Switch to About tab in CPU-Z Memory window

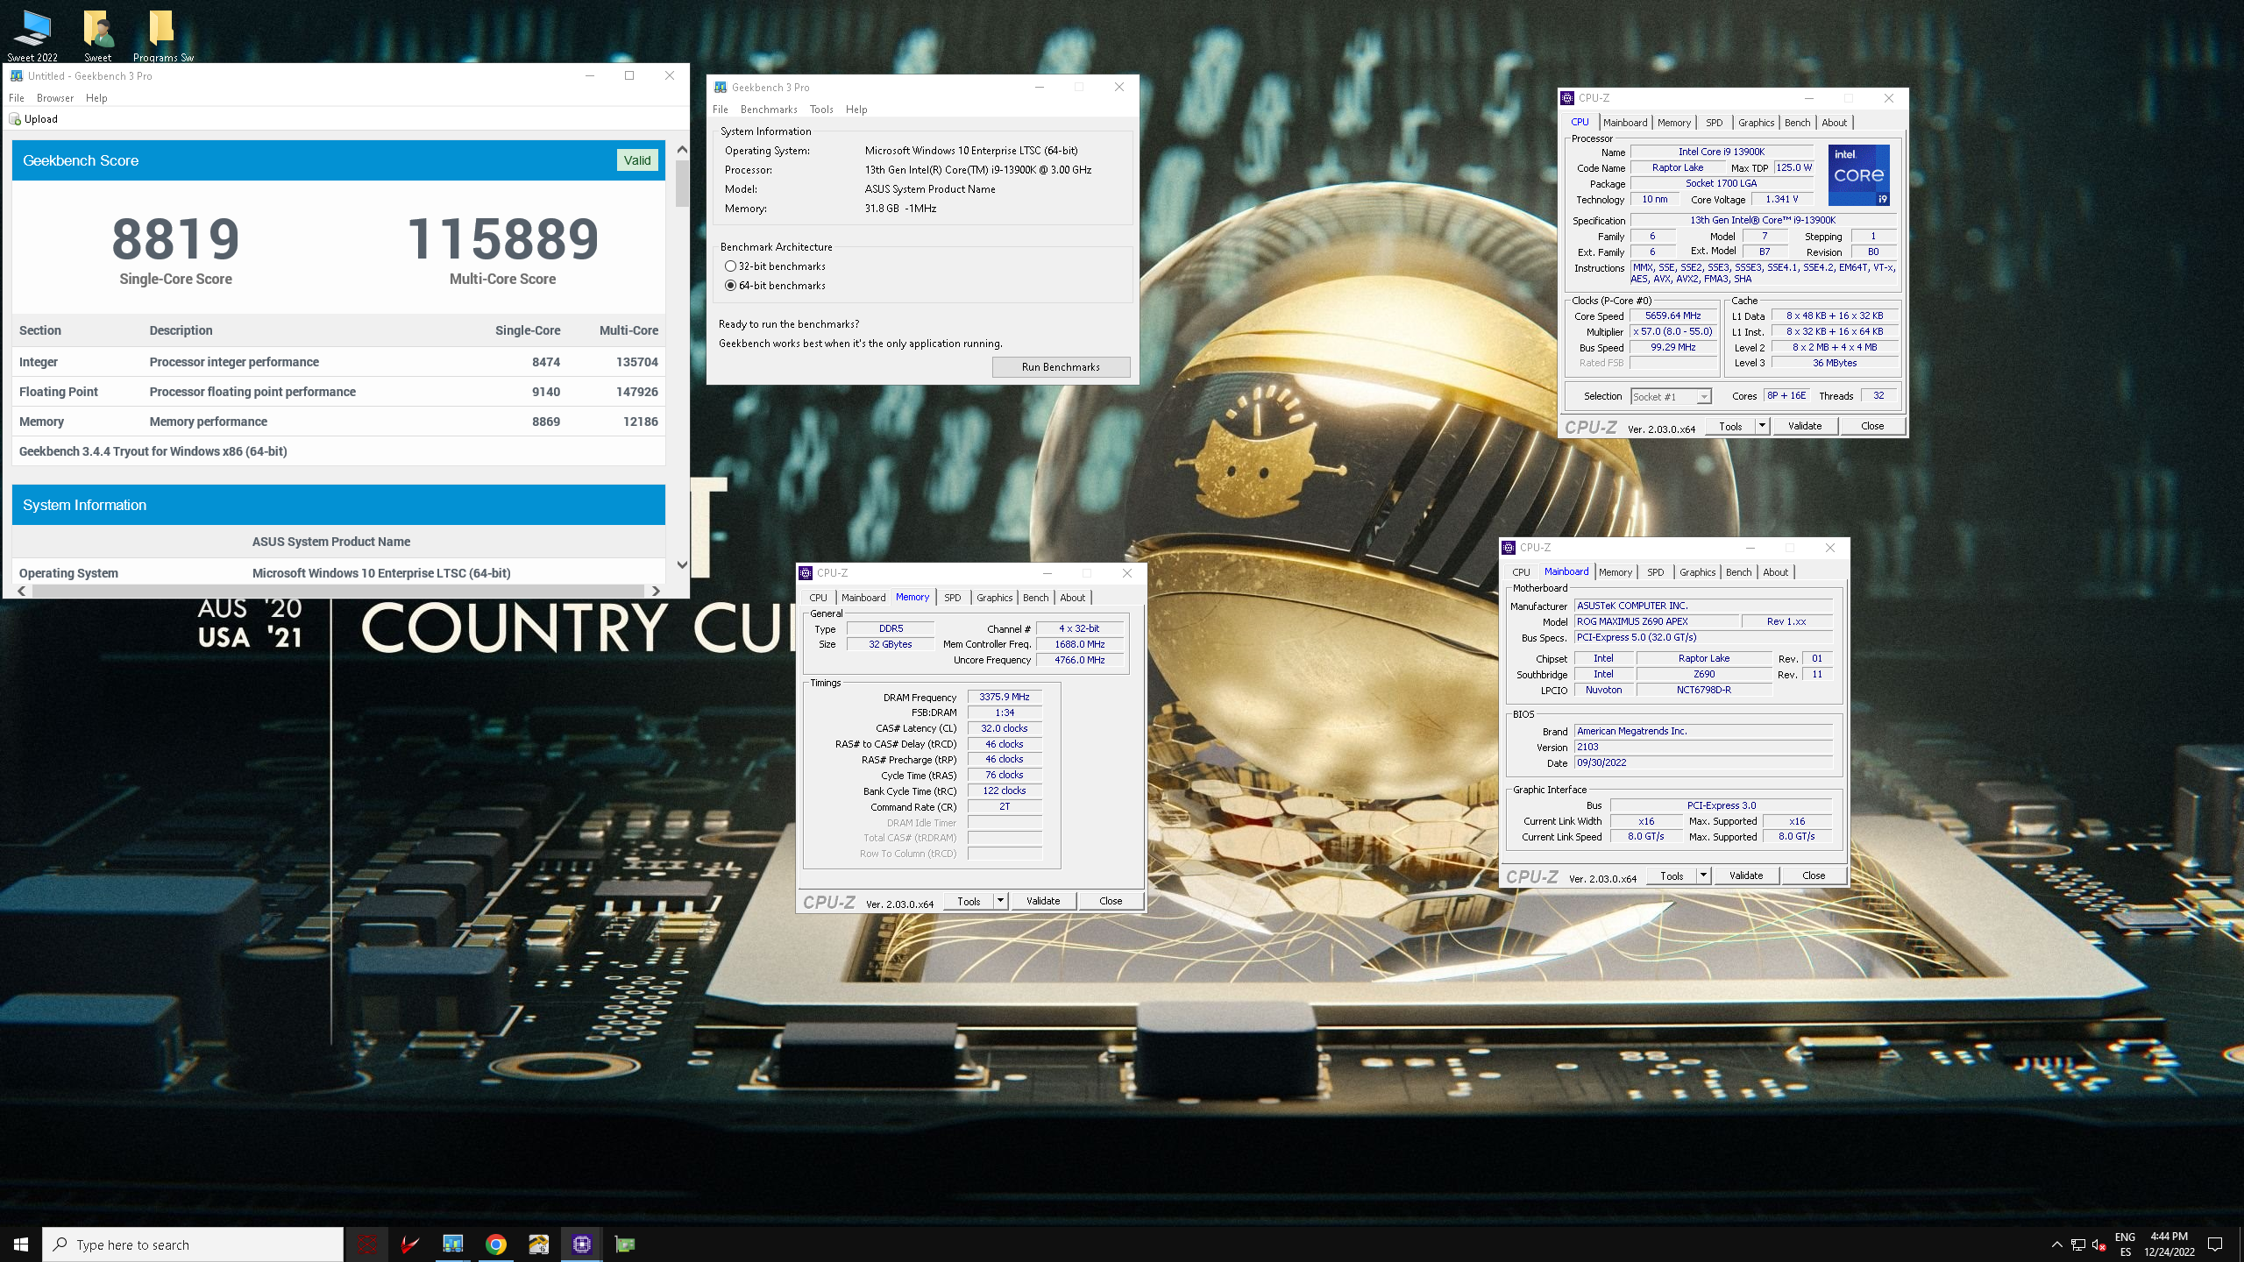pos(1073,598)
